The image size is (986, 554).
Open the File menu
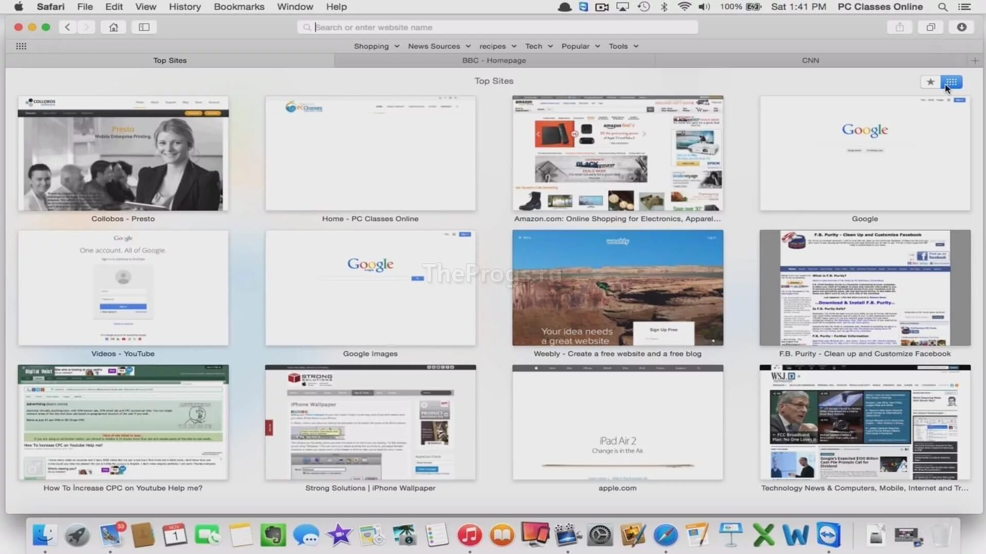85,7
